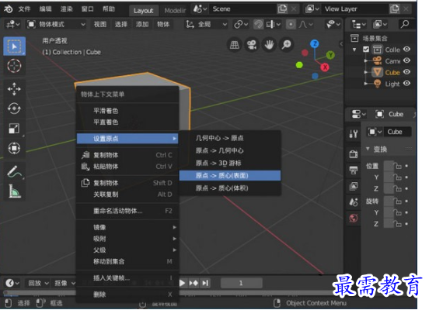Screen dimensions: 429x310
Task: Select the Scale tool
Action: pos(14,129)
